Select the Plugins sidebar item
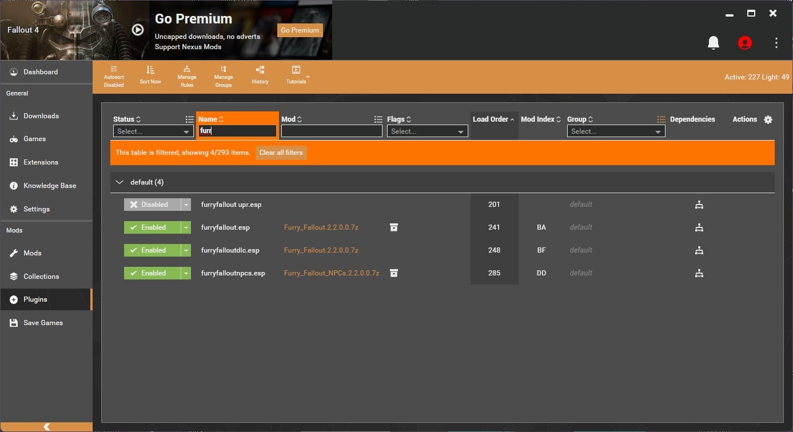The height and width of the screenshot is (432, 793). coord(46,299)
